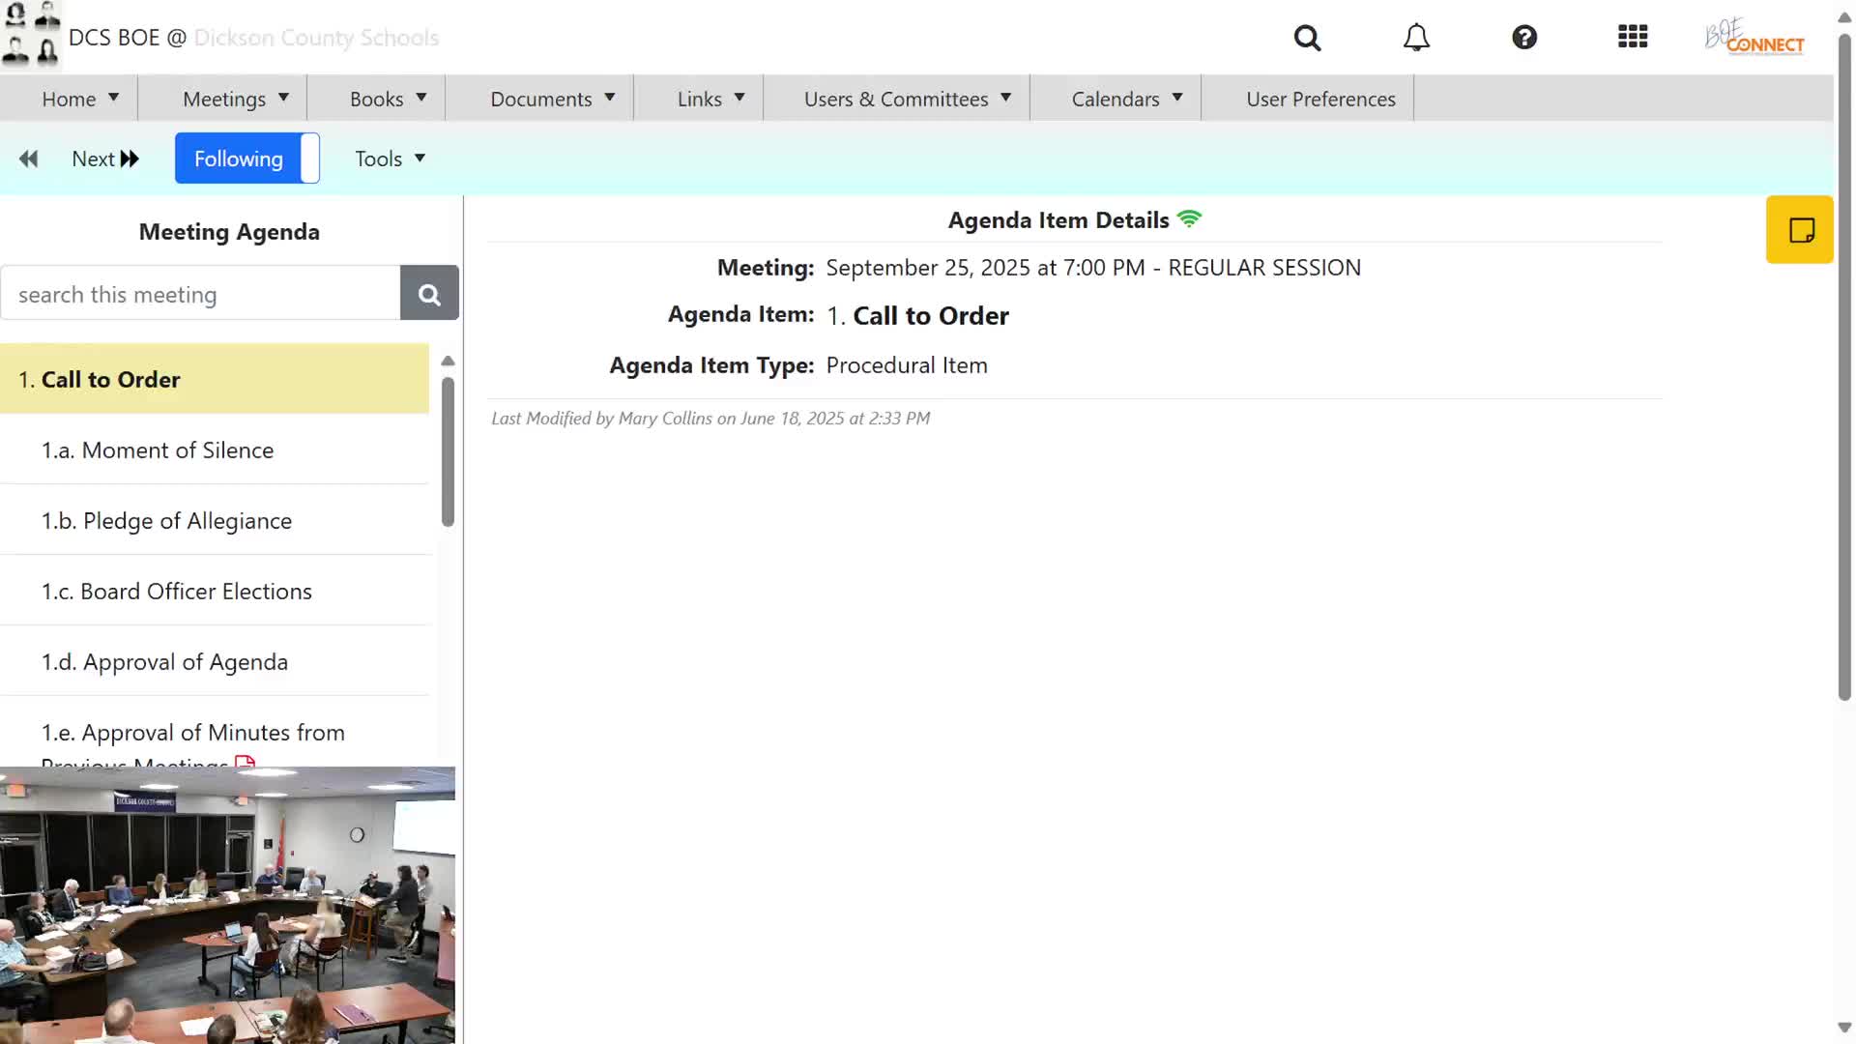Go to previous item with double-left arrows

tap(29, 159)
